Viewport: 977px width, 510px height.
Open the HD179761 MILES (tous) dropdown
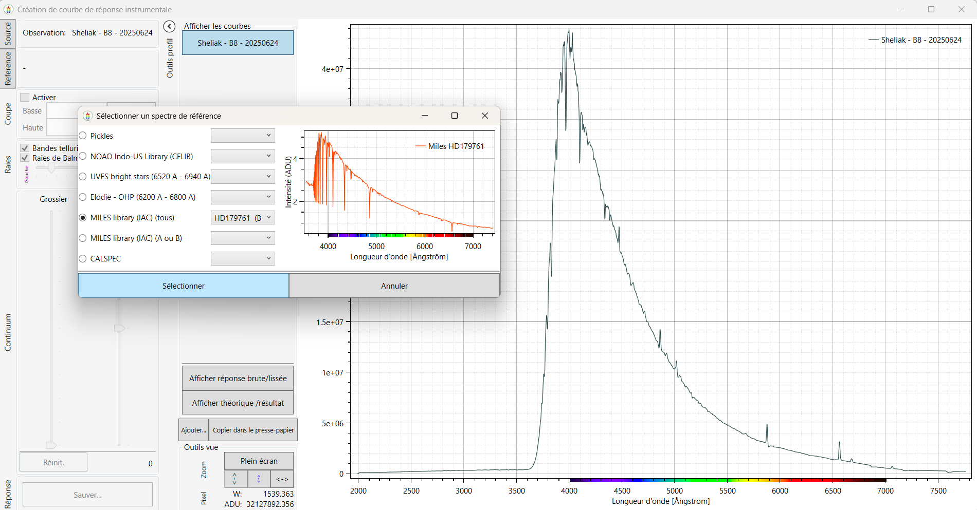243,218
